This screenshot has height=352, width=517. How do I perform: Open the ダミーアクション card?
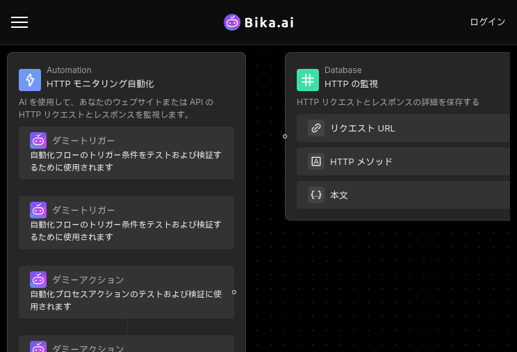coord(126,292)
